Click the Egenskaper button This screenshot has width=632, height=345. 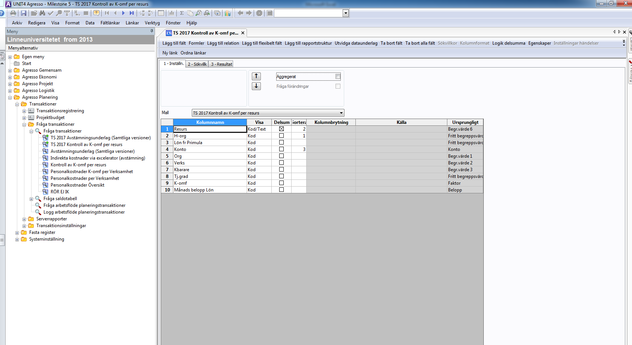point(539,43)
